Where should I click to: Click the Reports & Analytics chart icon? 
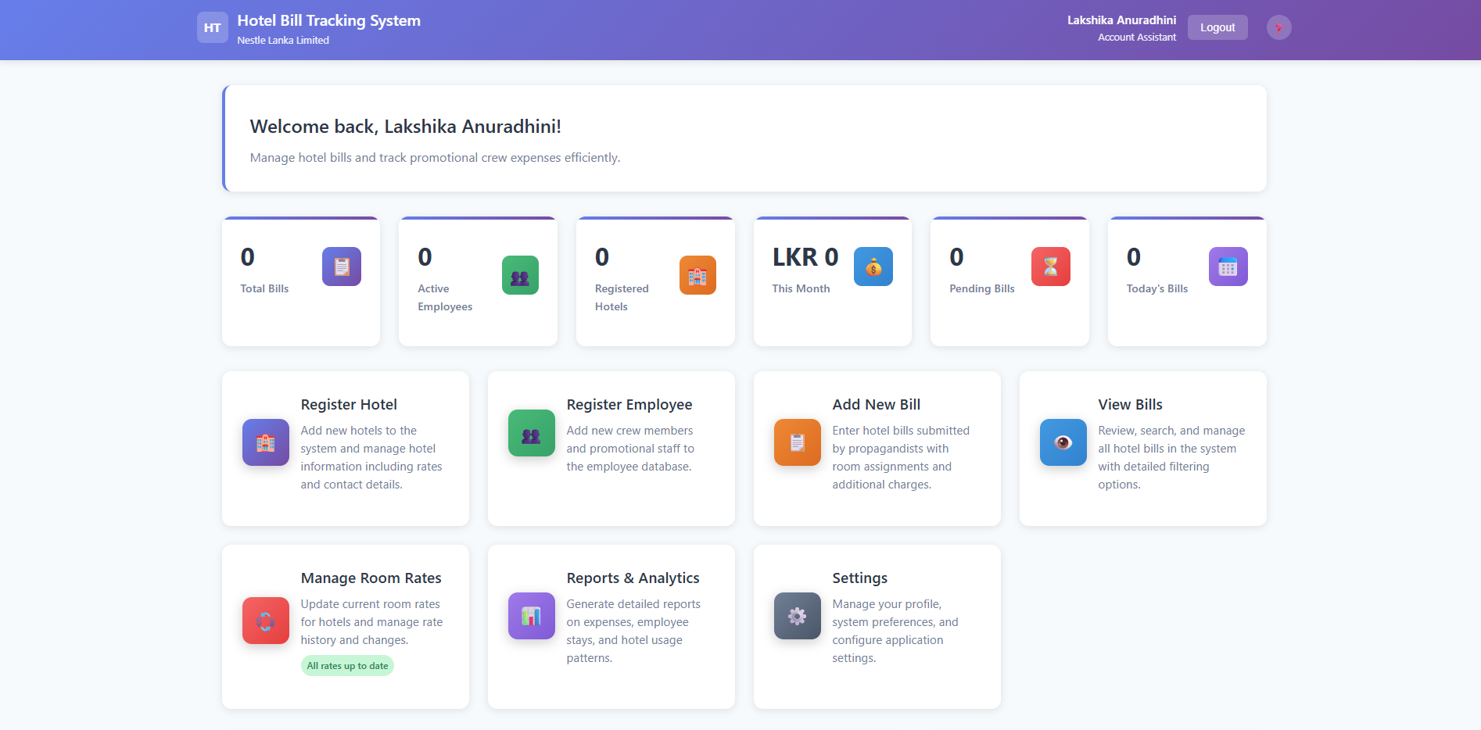click(531, 616)
